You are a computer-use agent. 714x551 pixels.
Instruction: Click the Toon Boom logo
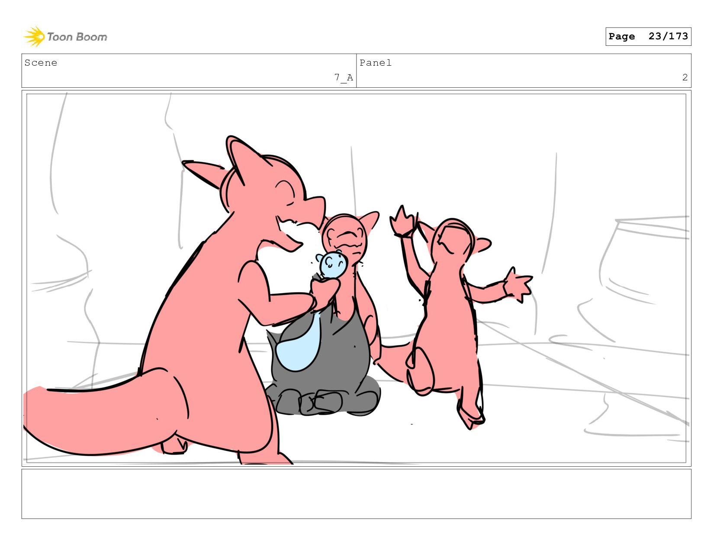pos(65,37)
